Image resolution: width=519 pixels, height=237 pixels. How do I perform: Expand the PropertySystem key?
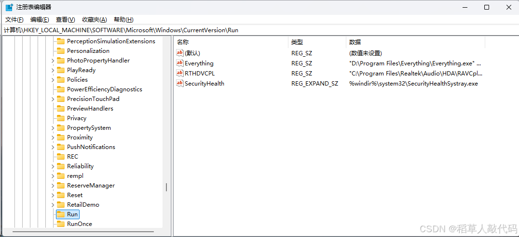53,128
